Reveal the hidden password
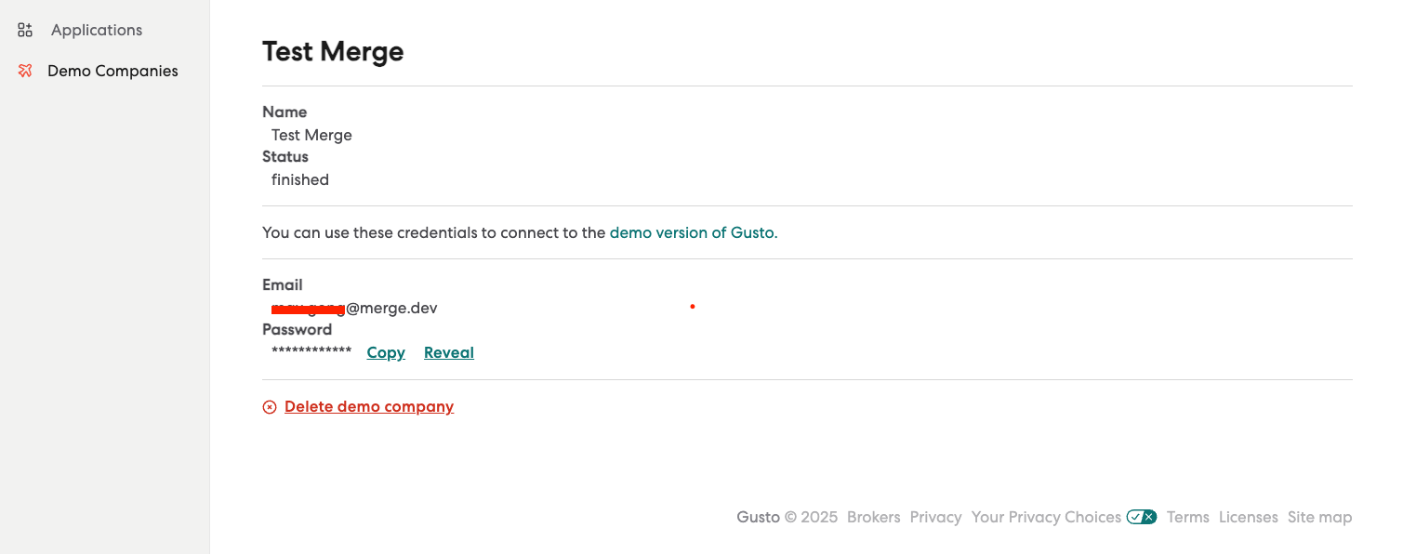 pos(449,353)
